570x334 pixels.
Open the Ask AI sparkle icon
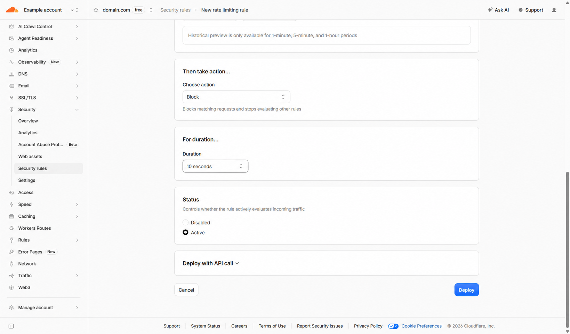click(x=490, y=10)
